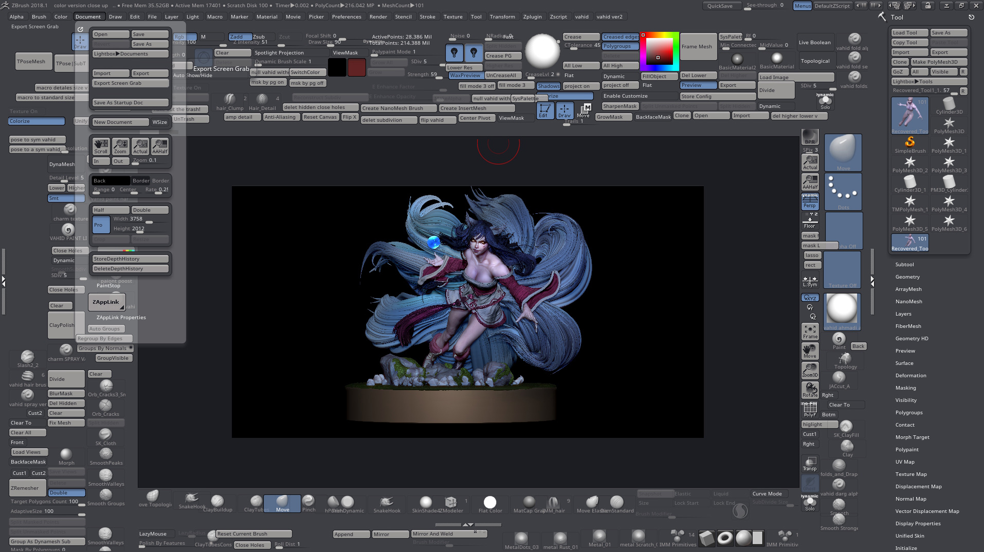The height and width of the screenshot is (552, 984).
Task: Select the Move brush in bottom shelf
Action: click(282, 503)
